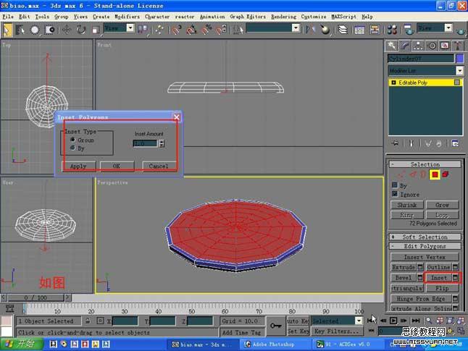
Task: Open the Material Editor spheres icon
Action: coord(392,30)
